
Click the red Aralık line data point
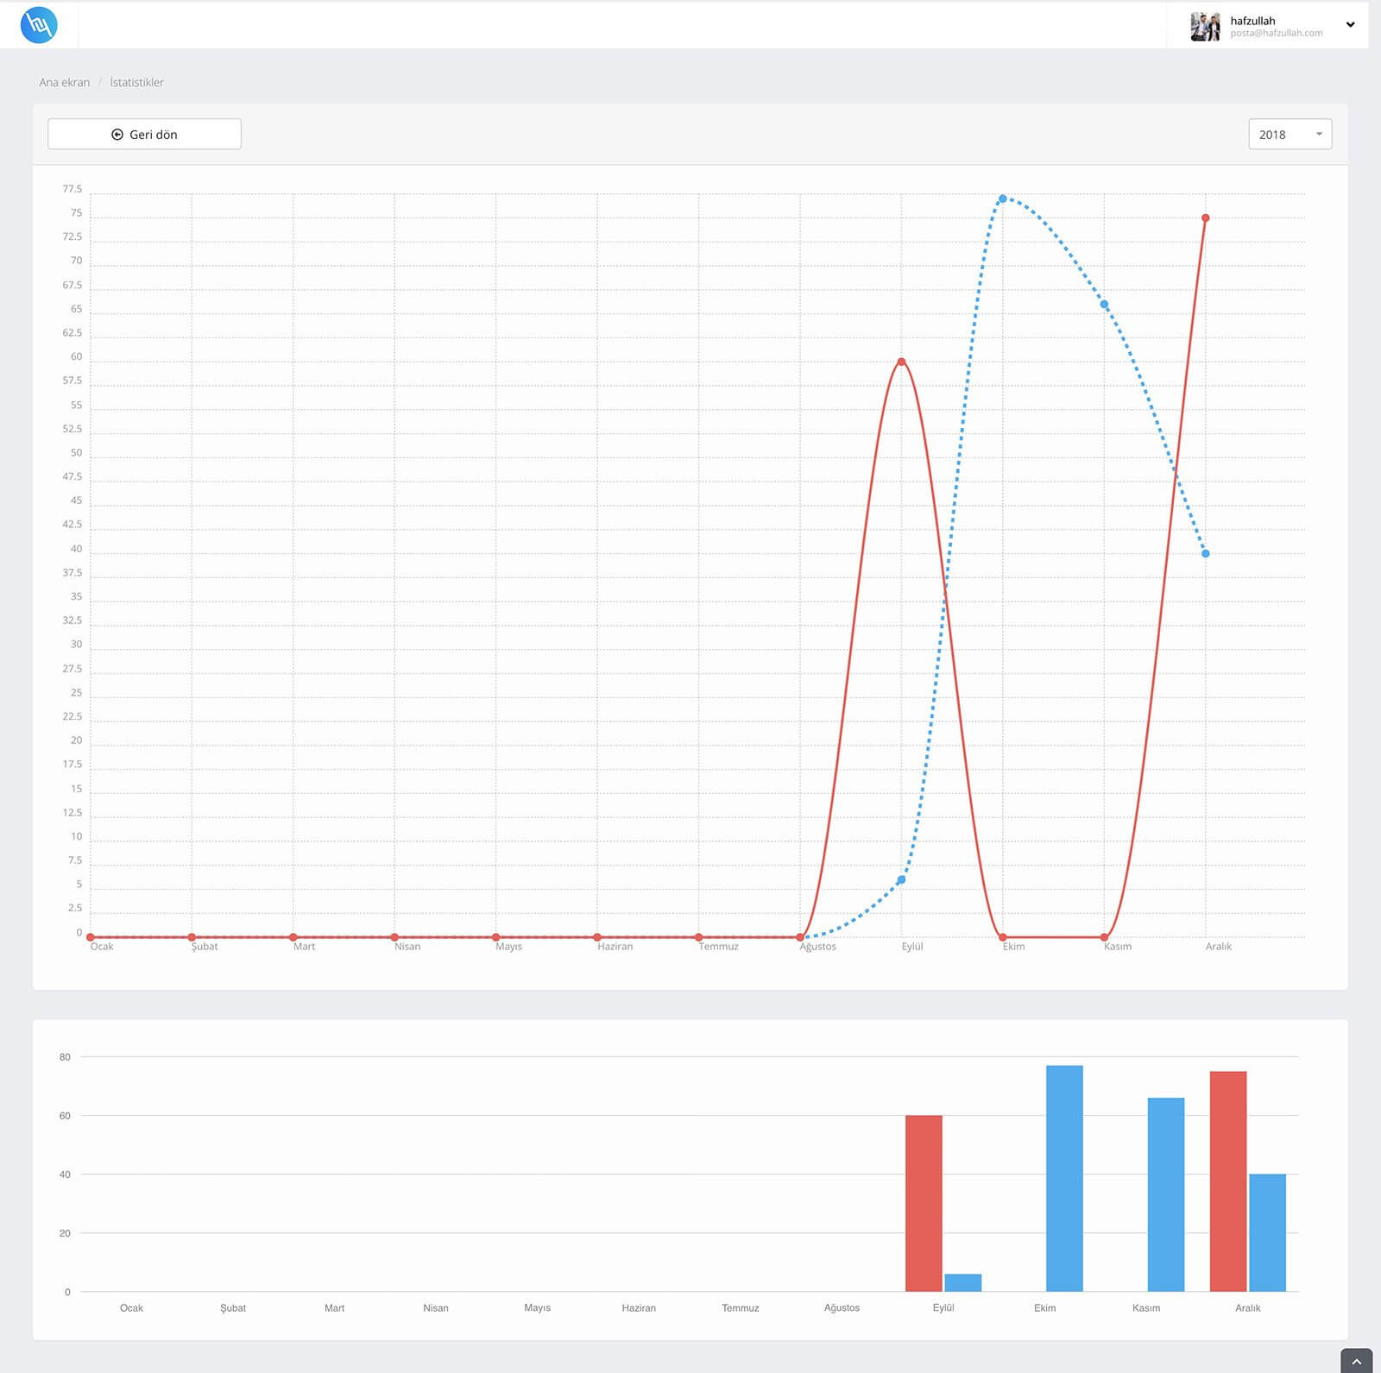pos(1206,218)
